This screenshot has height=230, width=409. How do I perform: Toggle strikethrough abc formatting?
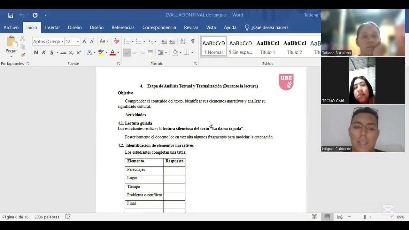tap(64, 53)
